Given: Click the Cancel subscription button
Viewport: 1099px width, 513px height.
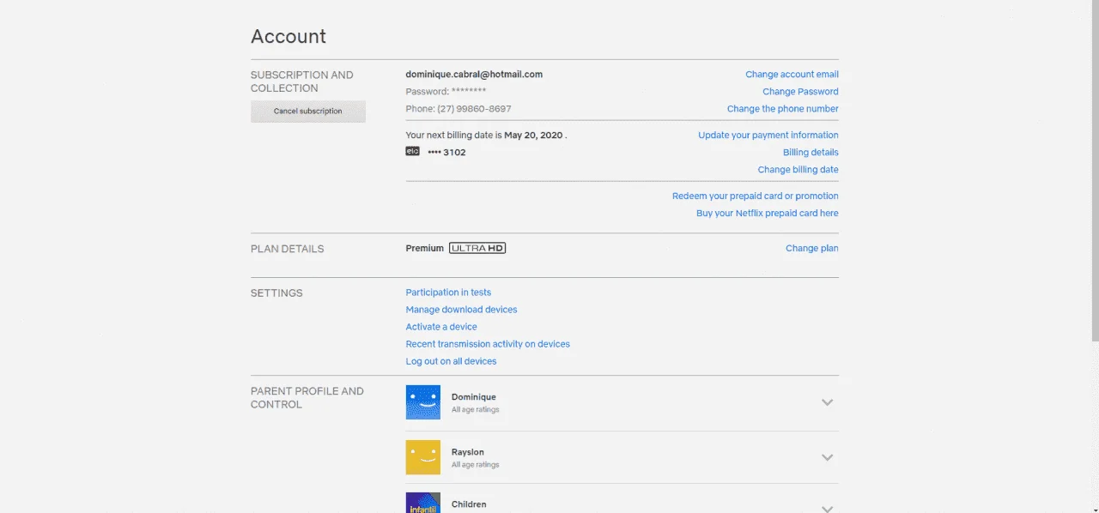Looking at the screenshot, I should 308,112.
